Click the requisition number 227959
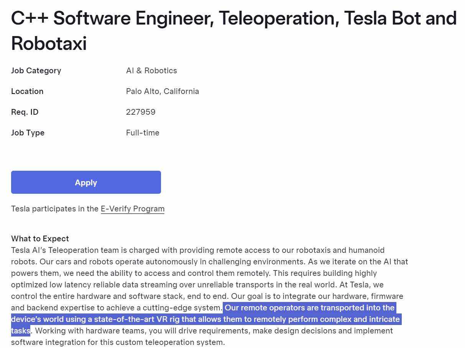 (x=141, y=112)
